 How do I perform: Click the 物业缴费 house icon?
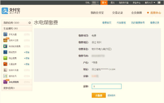click(x=5, y=58)
